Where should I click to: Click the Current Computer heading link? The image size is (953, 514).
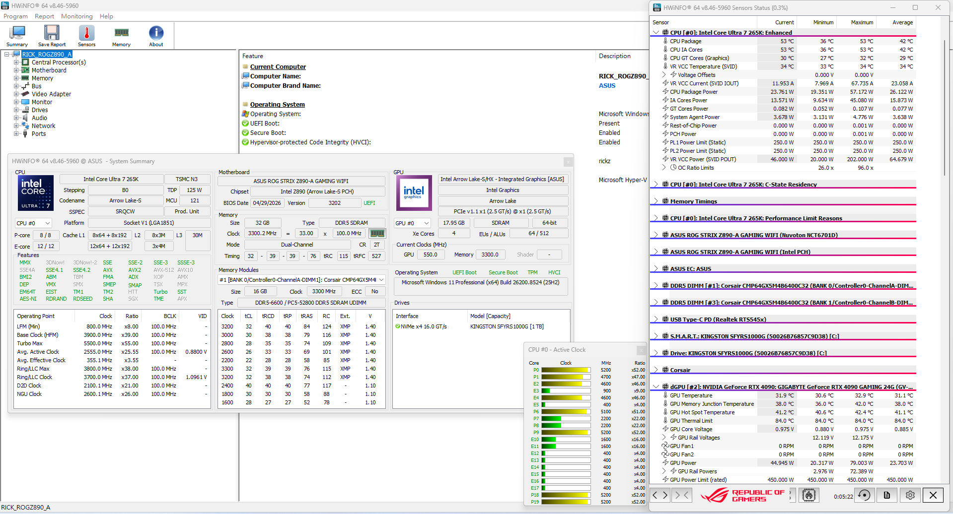click(278, 67)
